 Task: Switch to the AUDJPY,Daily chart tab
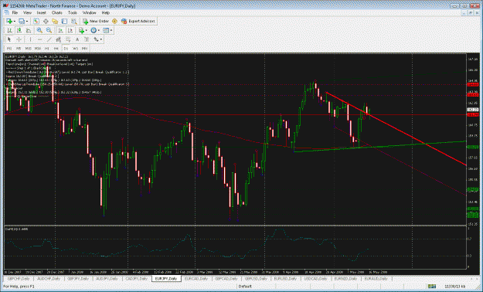107,278
